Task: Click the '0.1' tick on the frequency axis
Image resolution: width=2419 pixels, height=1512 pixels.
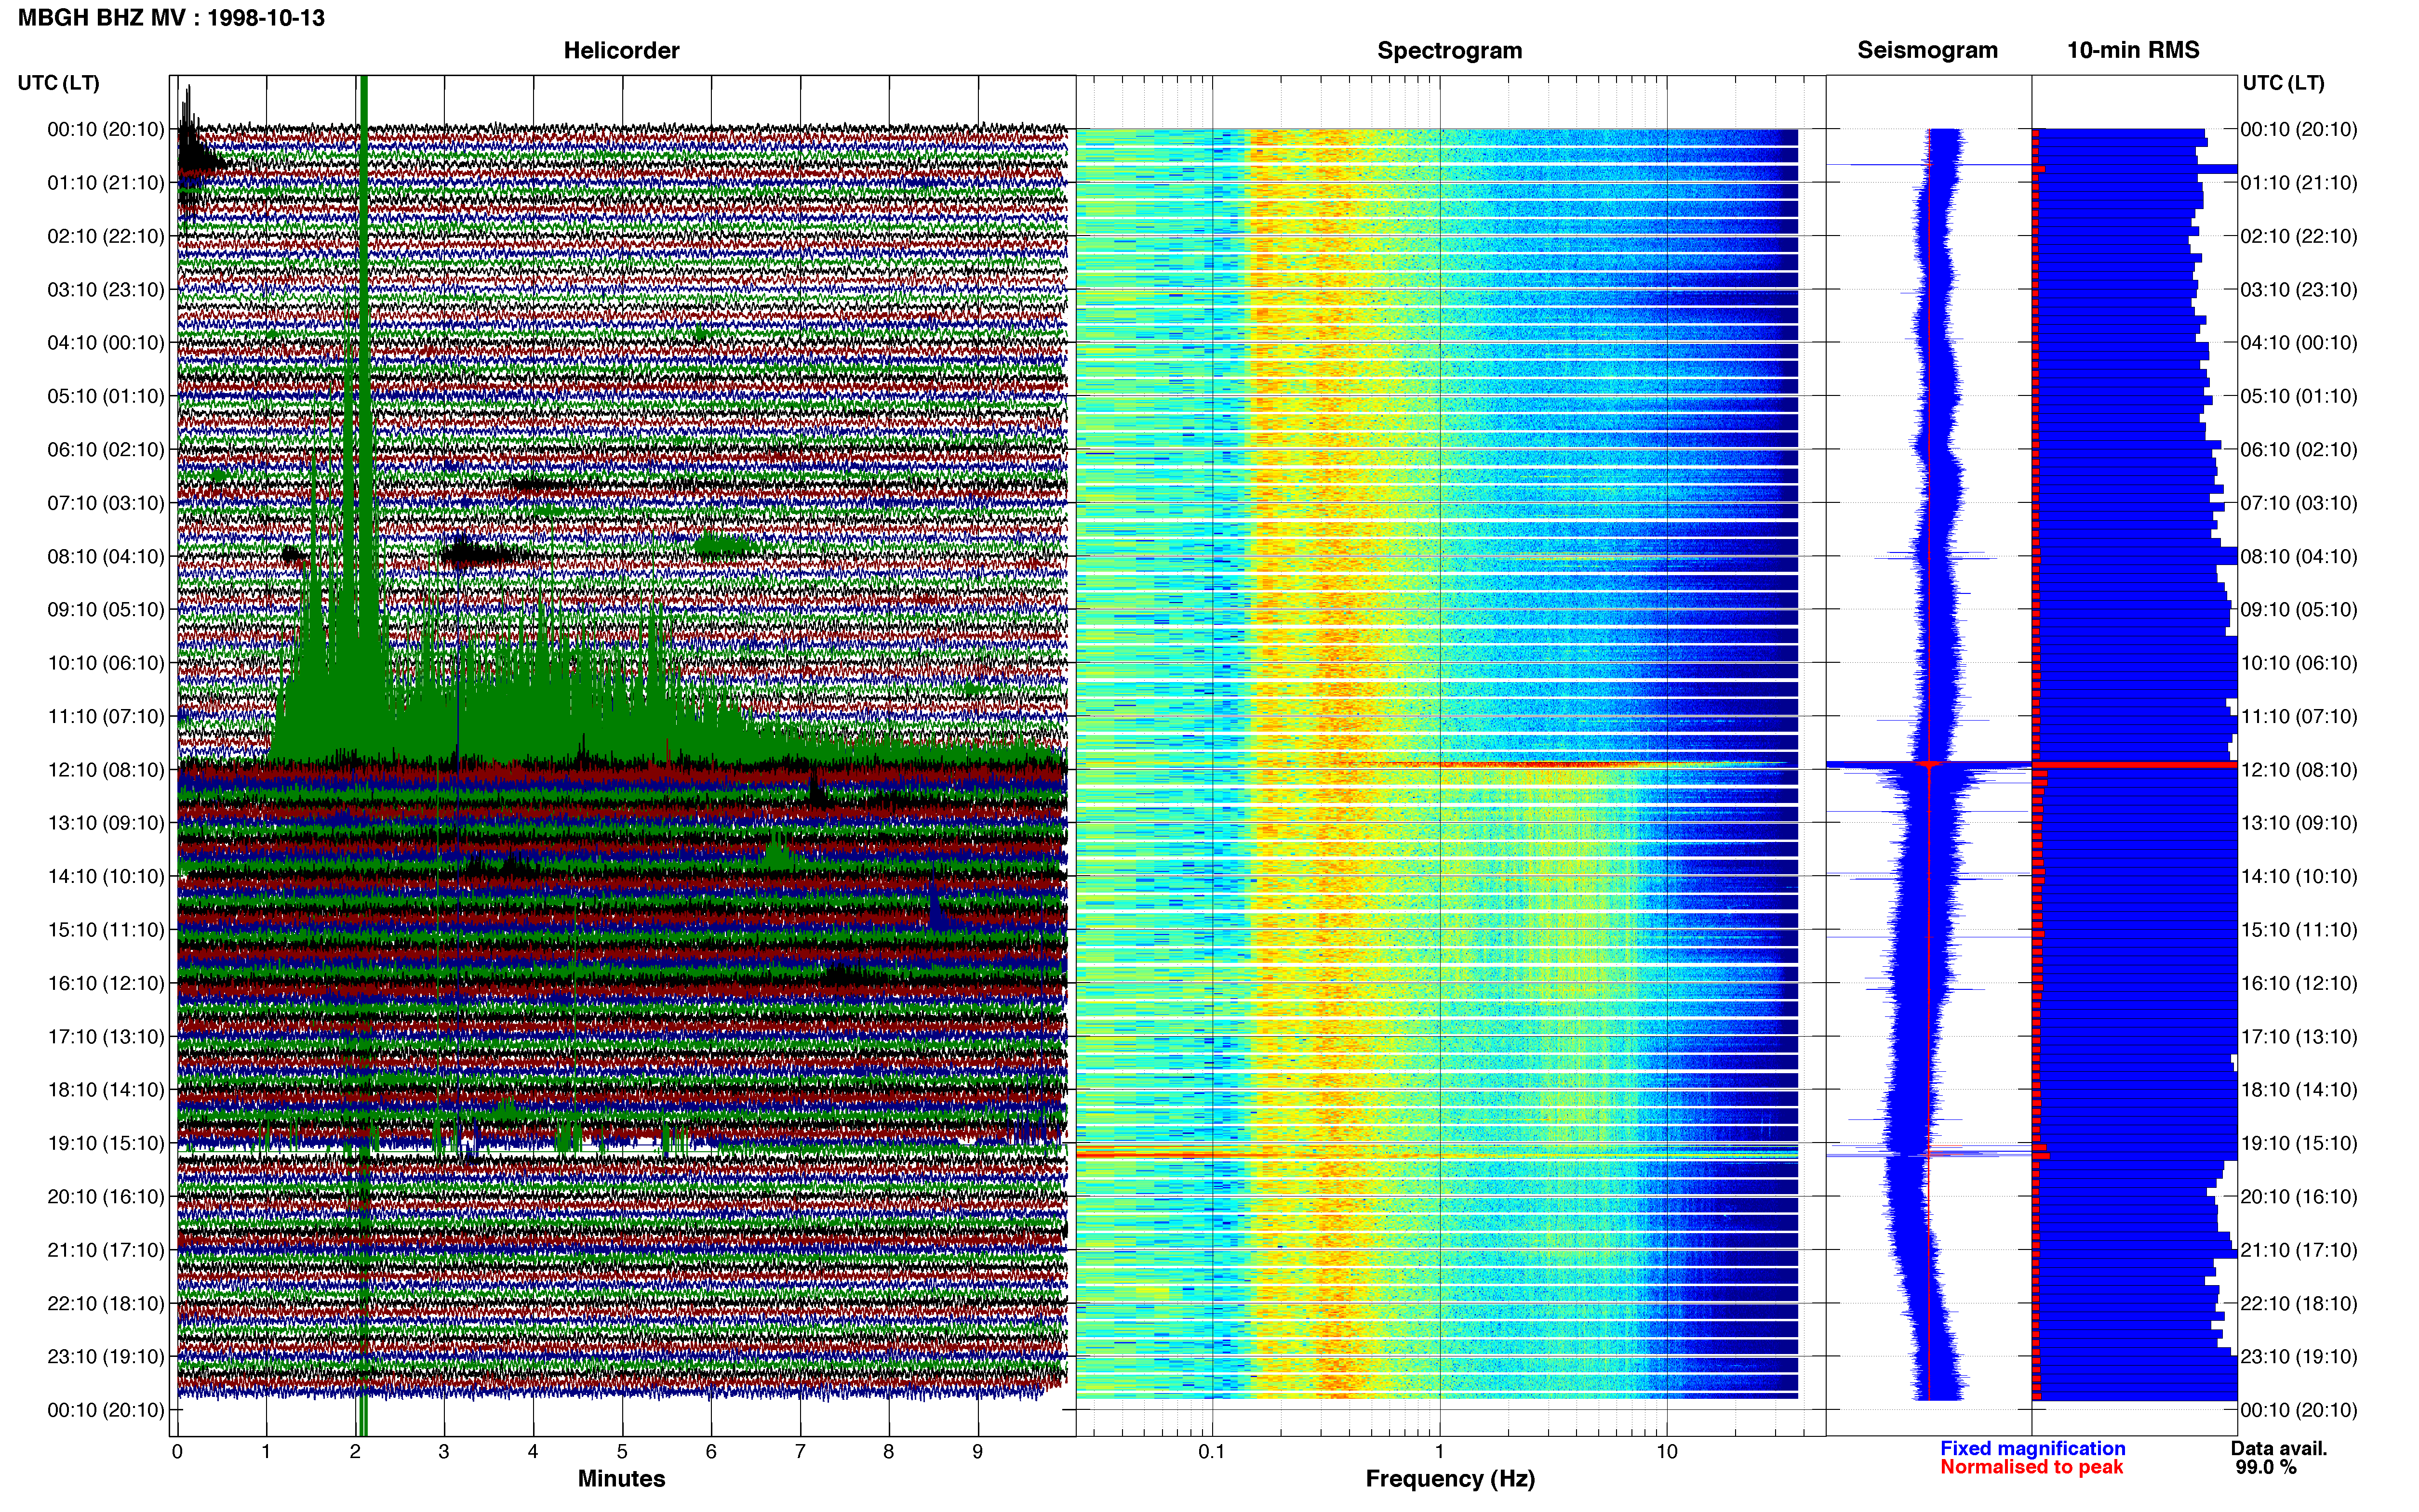Action: [1212, 1452]
